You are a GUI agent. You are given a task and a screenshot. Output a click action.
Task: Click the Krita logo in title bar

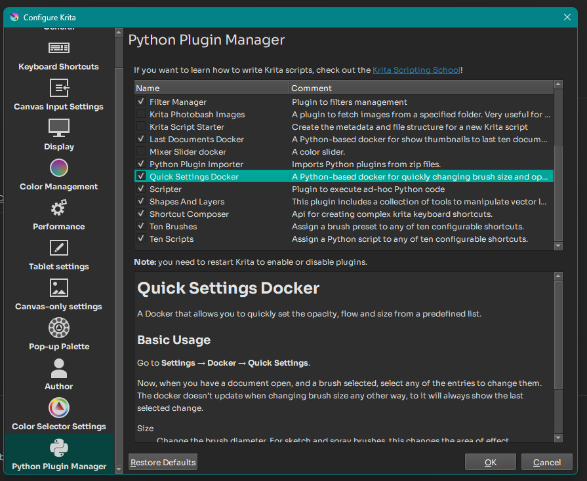[x=14, y=17]
